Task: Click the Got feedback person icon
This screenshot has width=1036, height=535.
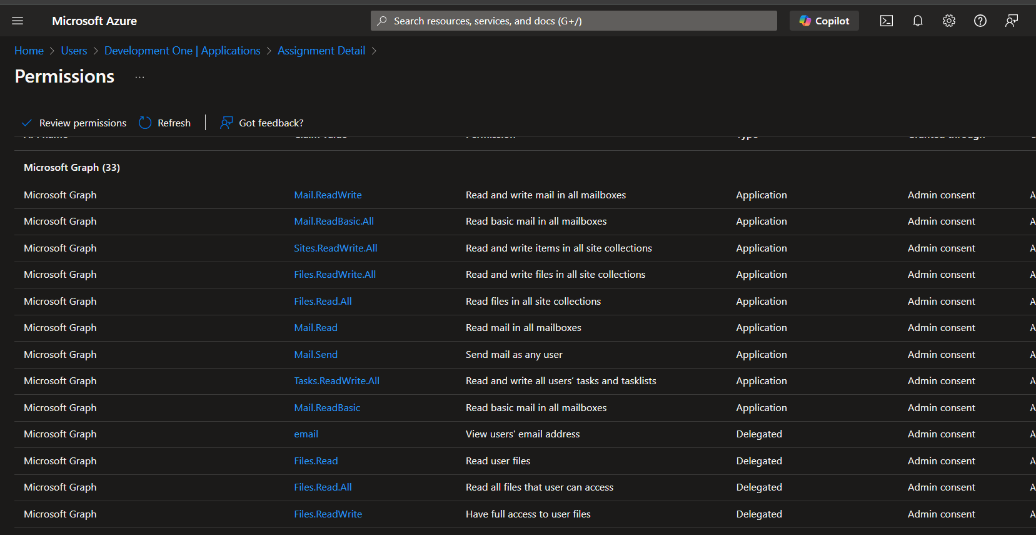Action: [x=226, y=123]
